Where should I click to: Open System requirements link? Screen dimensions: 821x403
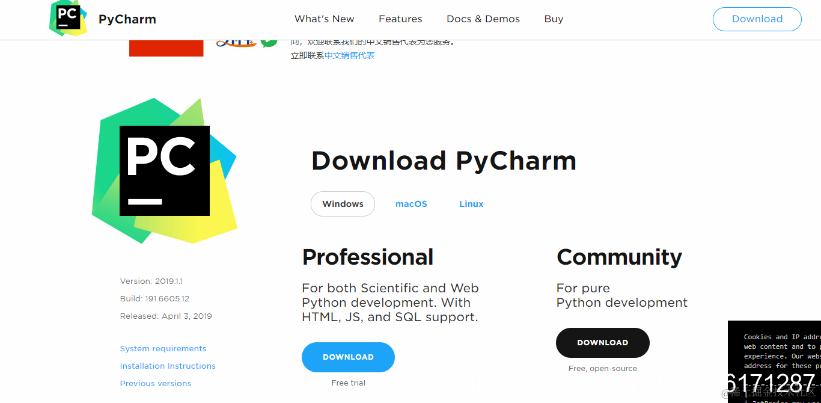pyautogui.click(x=163, y=349)
